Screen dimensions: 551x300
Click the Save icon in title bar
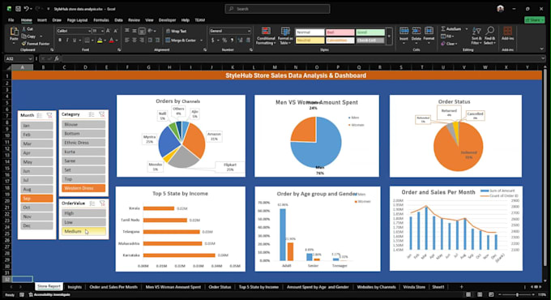pos(18,9)
